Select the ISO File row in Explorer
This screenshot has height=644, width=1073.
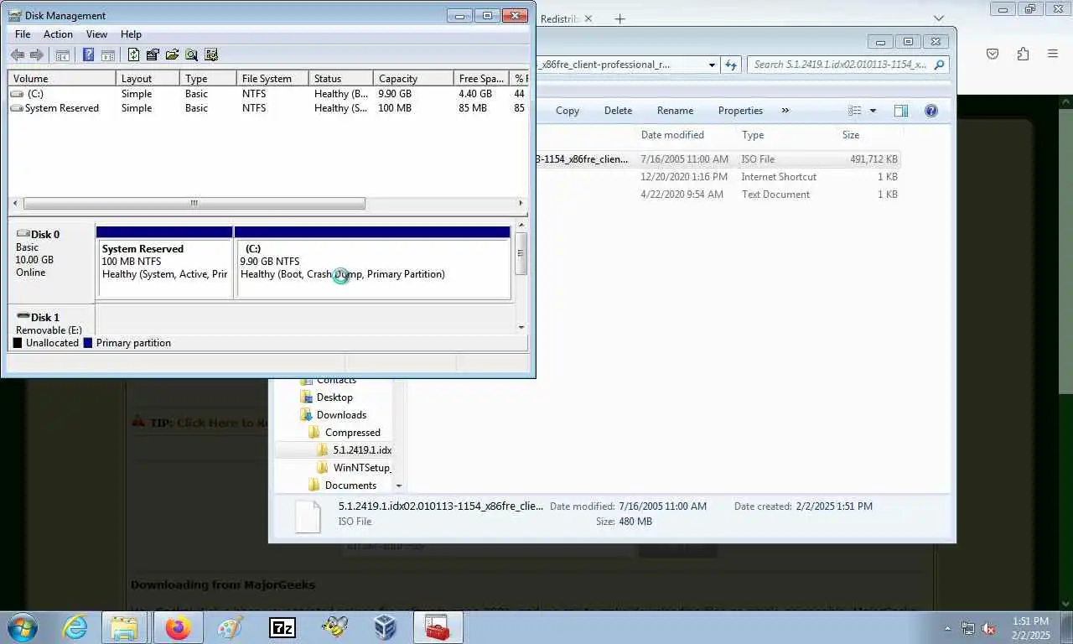coord(718,159)
